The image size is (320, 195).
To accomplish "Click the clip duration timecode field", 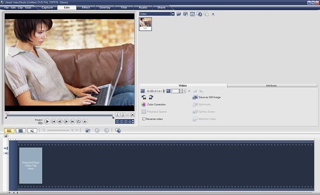I will [154, 91].
